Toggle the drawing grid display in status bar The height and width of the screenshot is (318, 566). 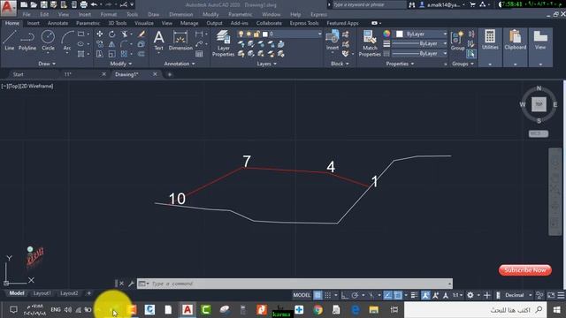click(x=317, y=295)
